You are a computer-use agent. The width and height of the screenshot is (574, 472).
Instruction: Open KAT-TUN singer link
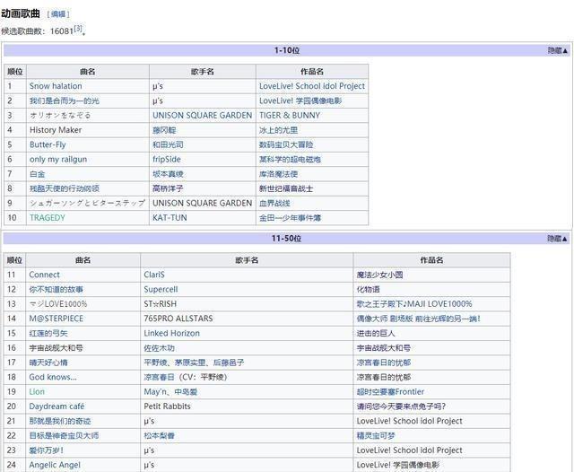click(170, 218)
